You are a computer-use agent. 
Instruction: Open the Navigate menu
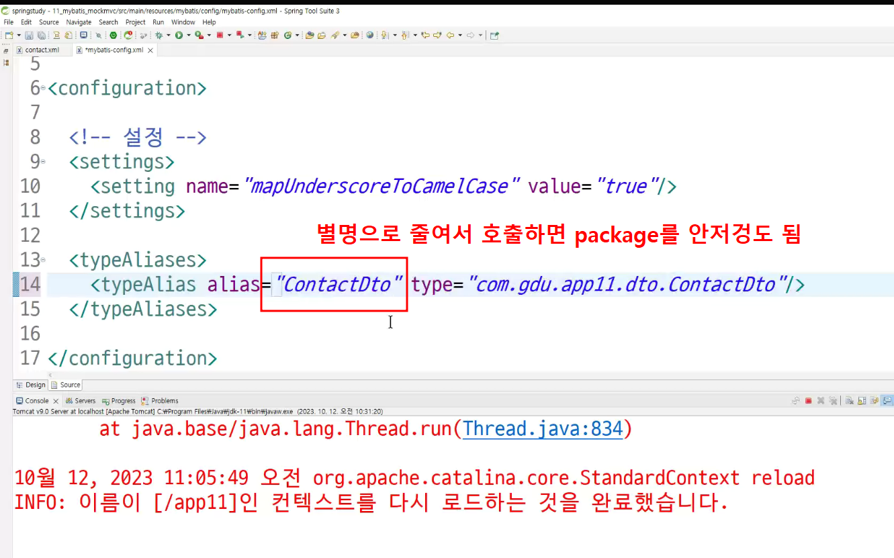pos(79,22)
